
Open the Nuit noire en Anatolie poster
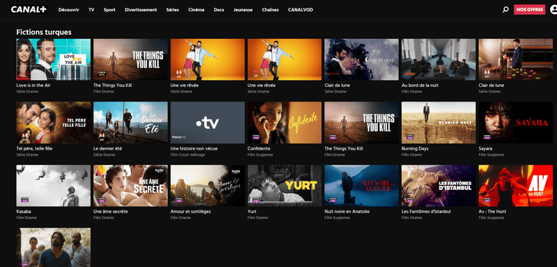(x=361, y=186)
